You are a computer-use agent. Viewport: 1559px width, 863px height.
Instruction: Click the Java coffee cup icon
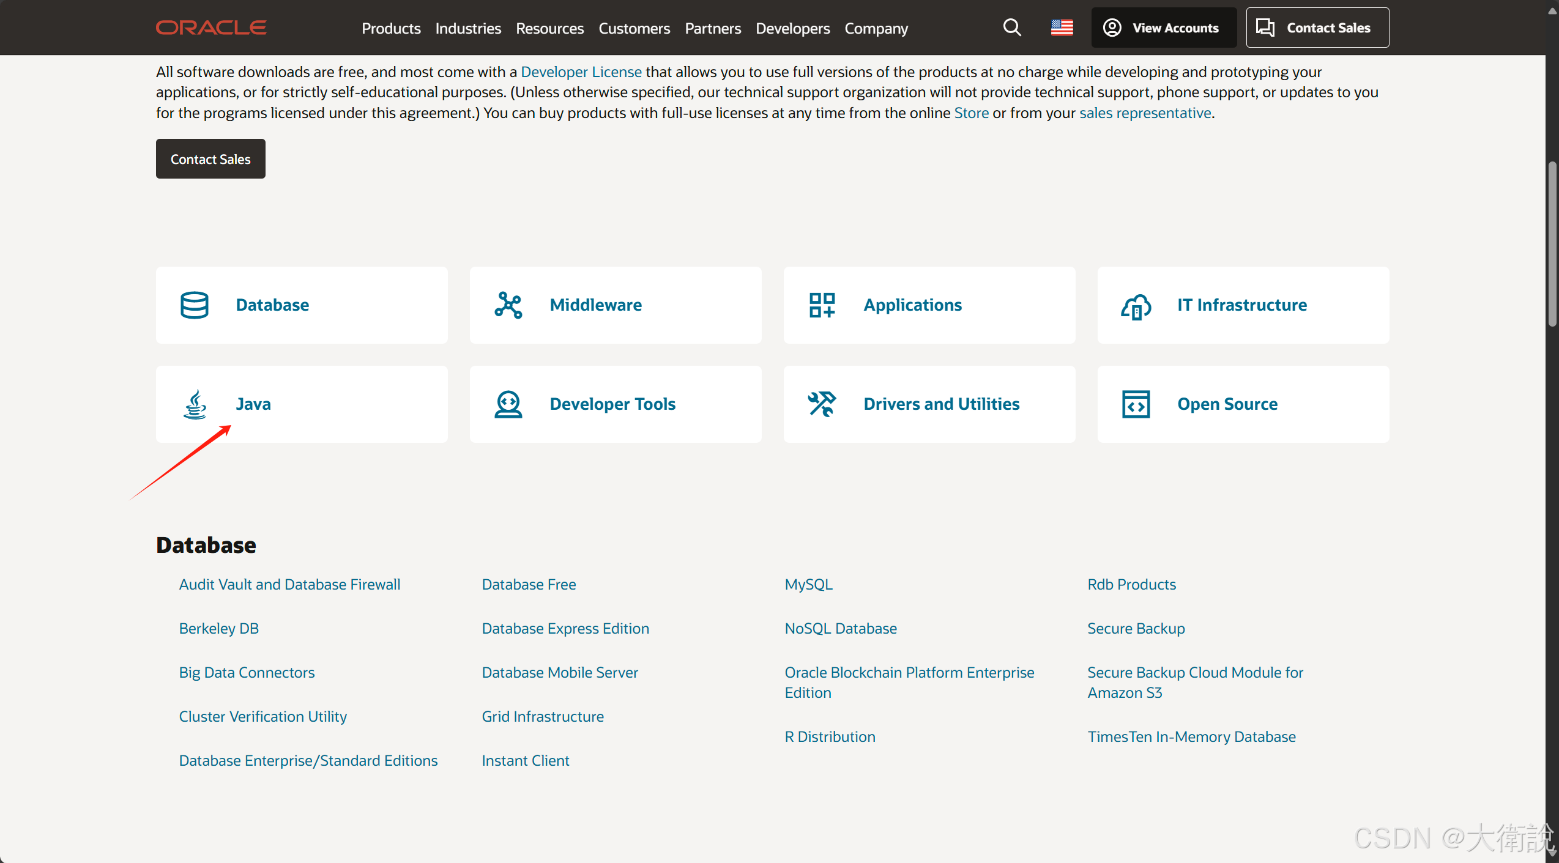coord(195,404)
